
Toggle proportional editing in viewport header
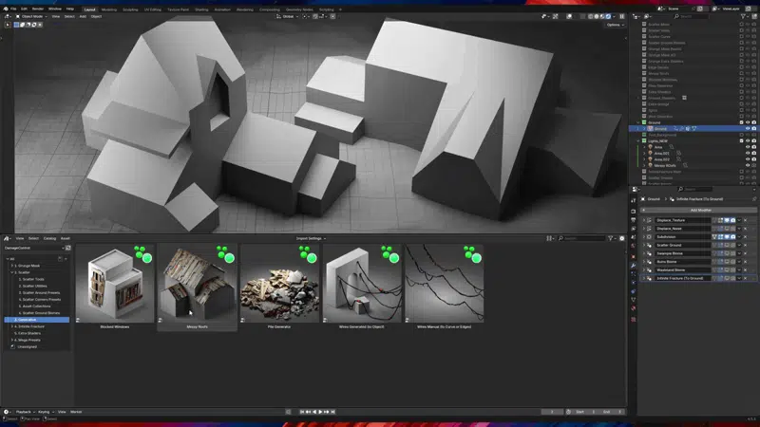pyautogui.click(x=333, y=16)
